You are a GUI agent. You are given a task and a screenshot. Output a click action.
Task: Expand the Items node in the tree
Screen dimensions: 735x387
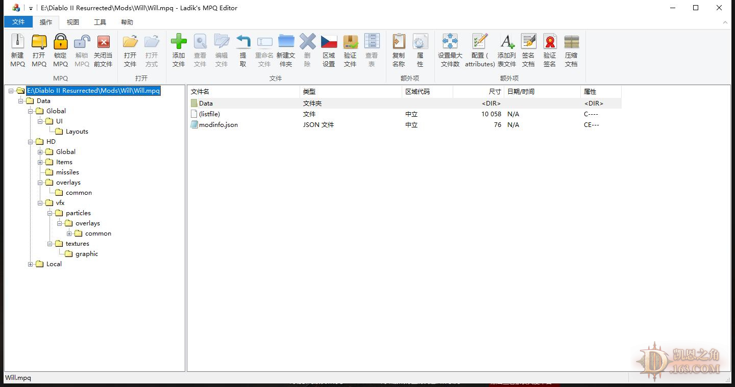click(x=40, y=162)
